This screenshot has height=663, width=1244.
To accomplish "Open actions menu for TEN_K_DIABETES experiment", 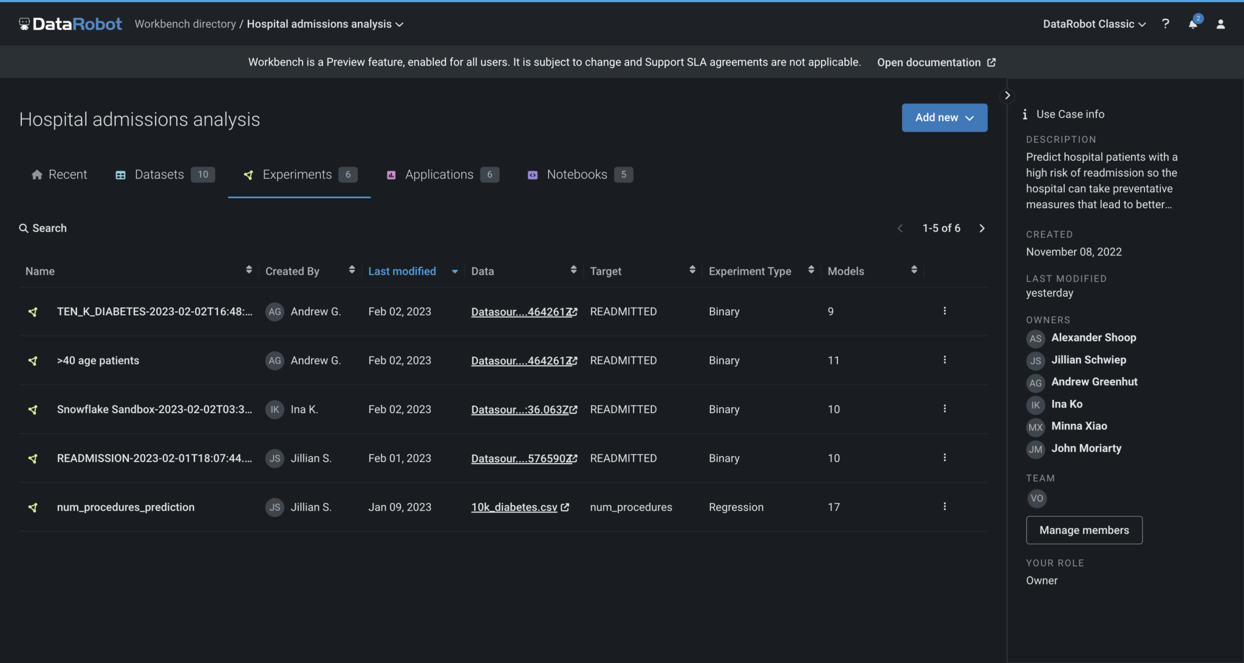I will [945, 311].
